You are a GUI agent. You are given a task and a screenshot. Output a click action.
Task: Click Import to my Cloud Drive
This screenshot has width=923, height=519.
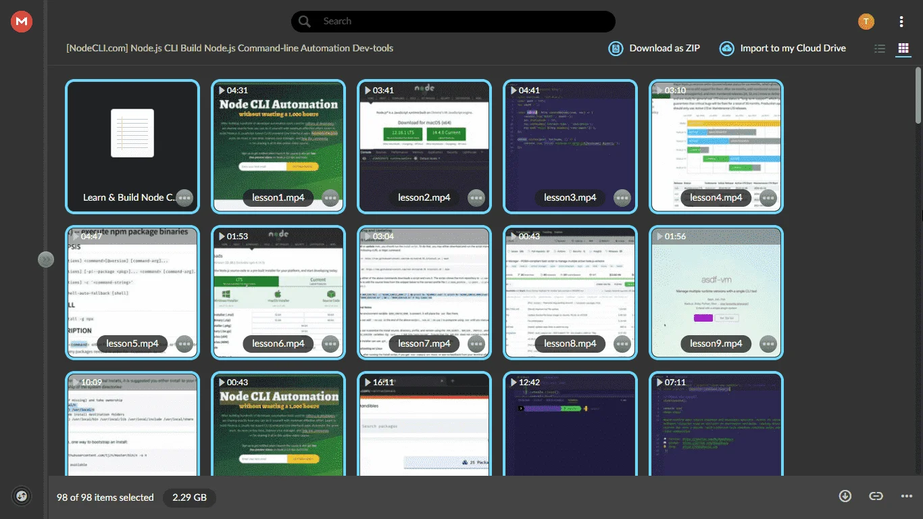coord(782,48)
